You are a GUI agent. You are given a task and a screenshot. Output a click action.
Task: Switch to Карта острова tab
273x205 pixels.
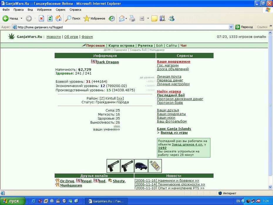coord(121,46)
